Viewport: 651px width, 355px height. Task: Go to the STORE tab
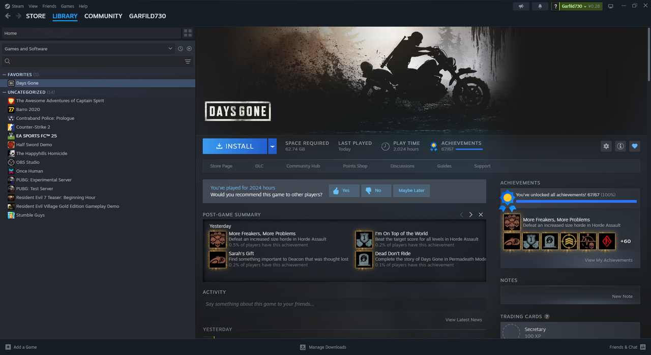[x=36, y=16]
